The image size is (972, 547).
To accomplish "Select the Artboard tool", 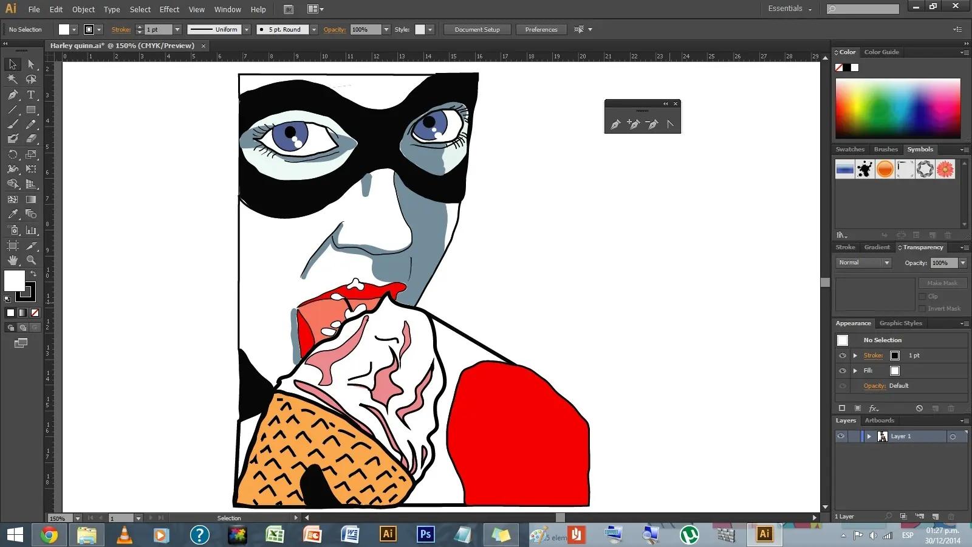I will pyautogui.click(x=13, y=246).
